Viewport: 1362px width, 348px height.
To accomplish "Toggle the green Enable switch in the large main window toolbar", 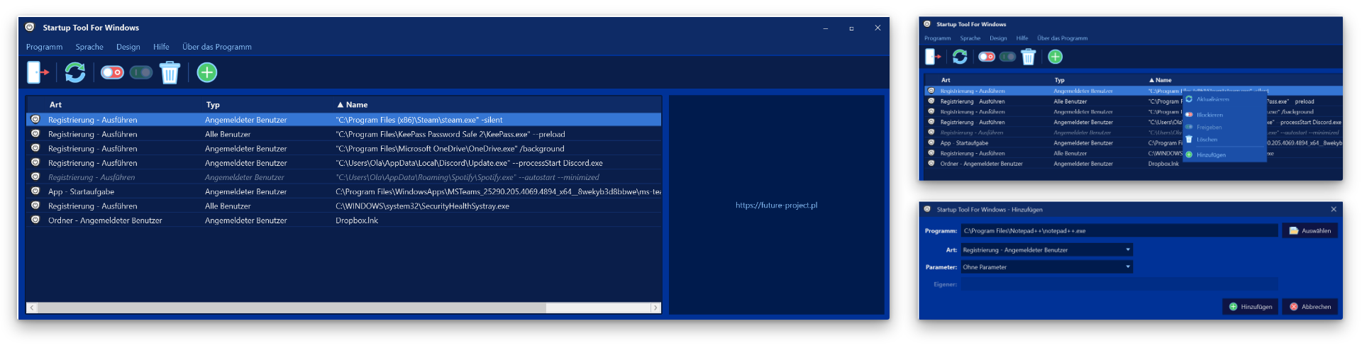I will coord(141,72).
